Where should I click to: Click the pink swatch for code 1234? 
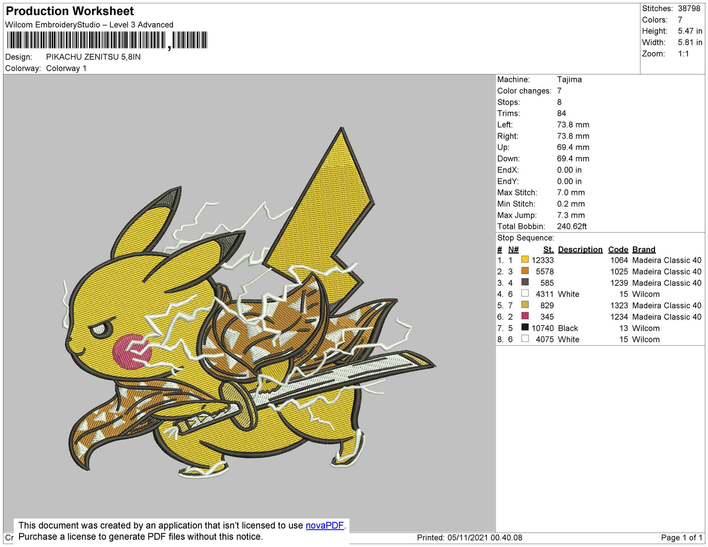tap(525, 316)
